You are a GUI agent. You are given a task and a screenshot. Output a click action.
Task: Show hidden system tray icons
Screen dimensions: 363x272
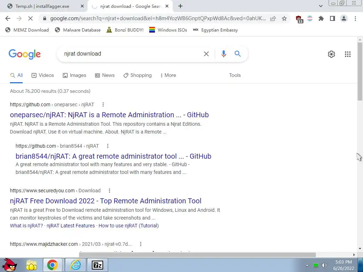[x=307, y=265]
